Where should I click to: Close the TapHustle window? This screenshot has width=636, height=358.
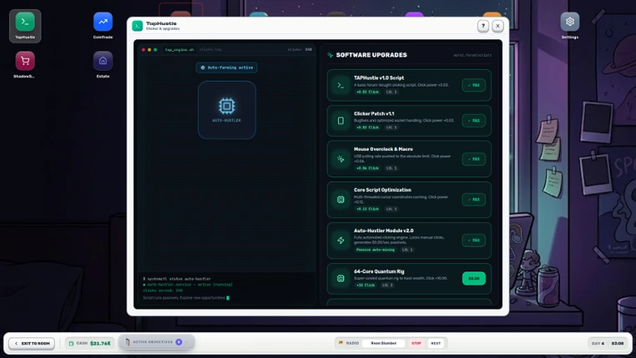[x=498, y=26]
